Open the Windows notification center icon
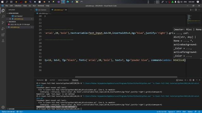Screen dimensions: 202x113 [x=198, y=2]
